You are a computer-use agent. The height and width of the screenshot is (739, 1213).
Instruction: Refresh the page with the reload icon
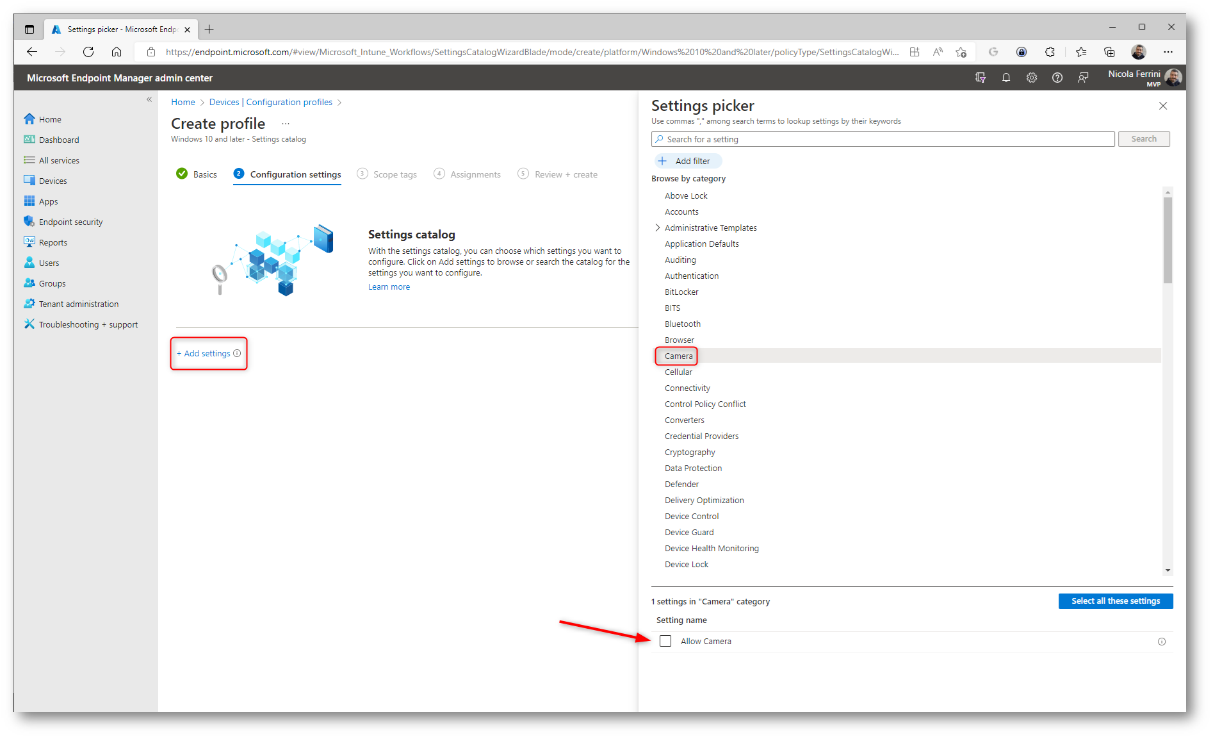[88, 52]
